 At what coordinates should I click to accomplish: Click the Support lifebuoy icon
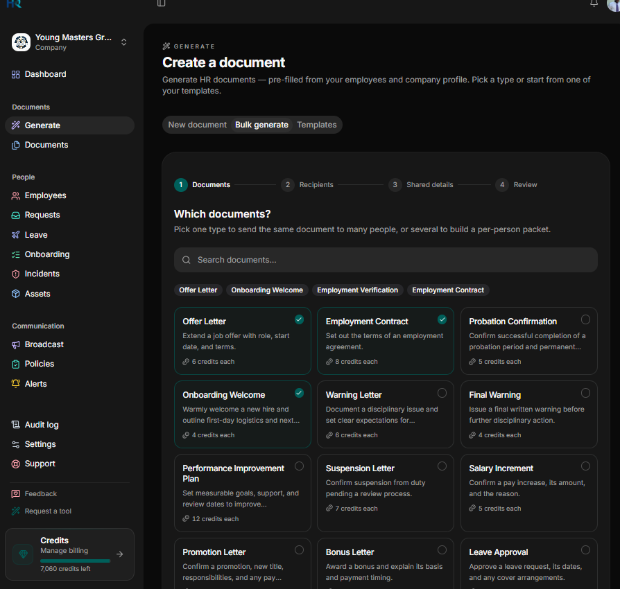tap(15, 464)
